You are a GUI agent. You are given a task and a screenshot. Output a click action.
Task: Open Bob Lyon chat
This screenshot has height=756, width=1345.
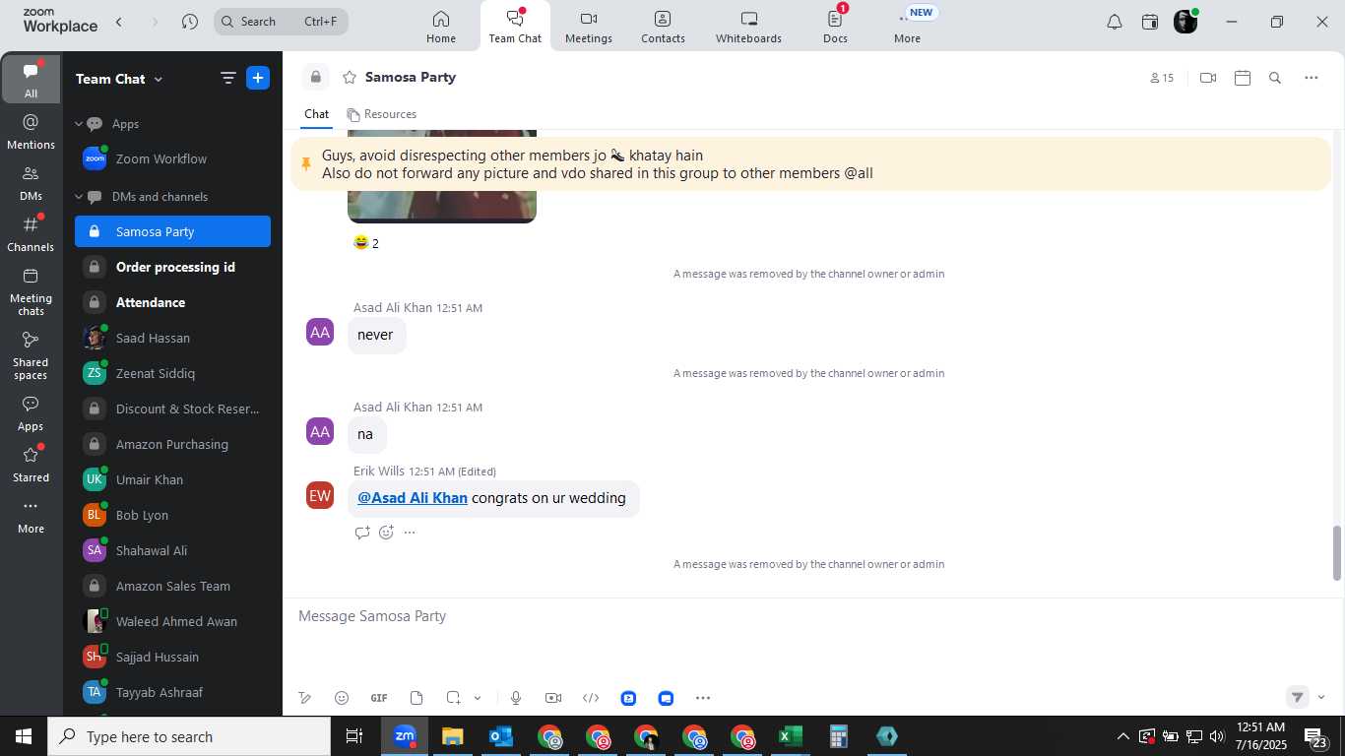point(172,516)
